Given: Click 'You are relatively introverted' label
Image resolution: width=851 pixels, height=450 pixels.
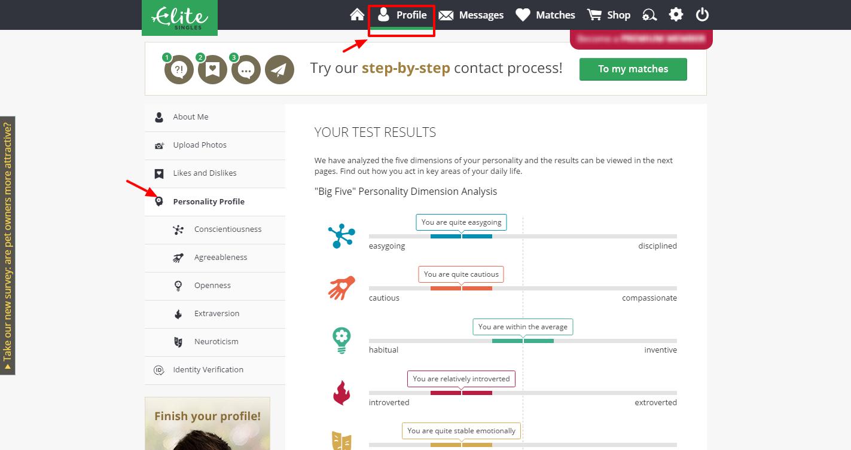Looking at the screenshot, I should [x=461, y=379].
